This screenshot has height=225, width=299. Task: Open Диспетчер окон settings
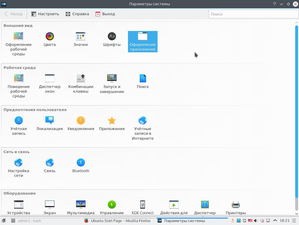pyautogui.click(x=49, y=83)
